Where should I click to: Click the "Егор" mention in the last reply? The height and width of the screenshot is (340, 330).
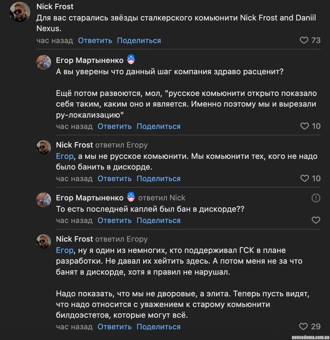pos(65,250)
